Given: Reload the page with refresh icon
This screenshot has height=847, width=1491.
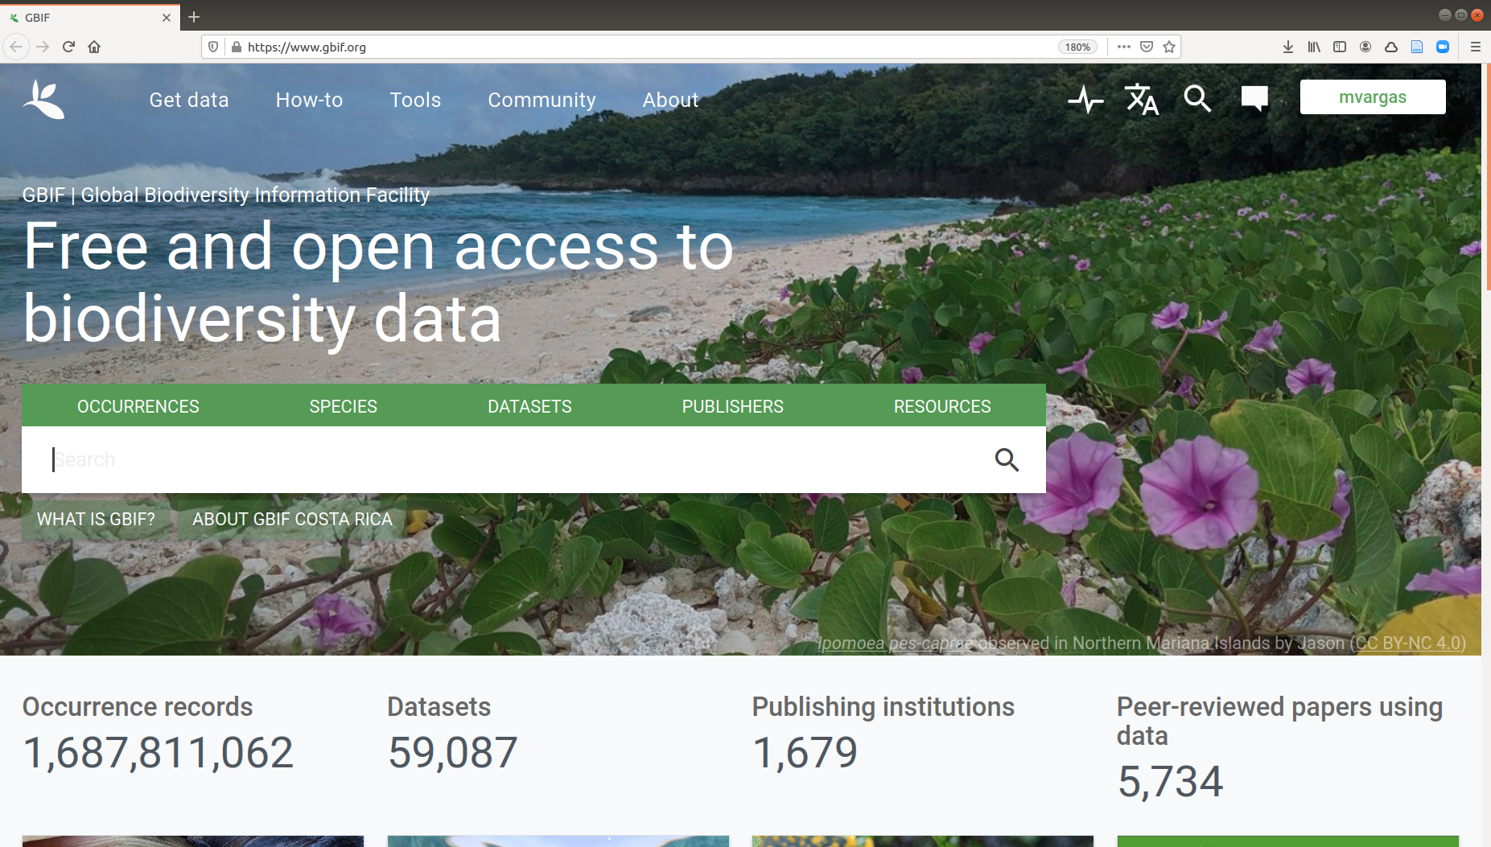Looking at the screenshot, I should pyautogui.click(x=68, y=47).
